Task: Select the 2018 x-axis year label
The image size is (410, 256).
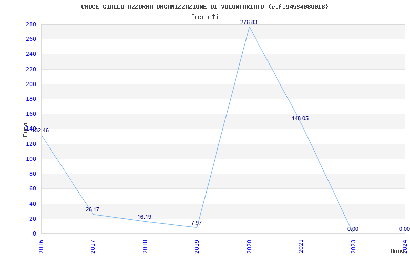Action: (x=145, y=246)
